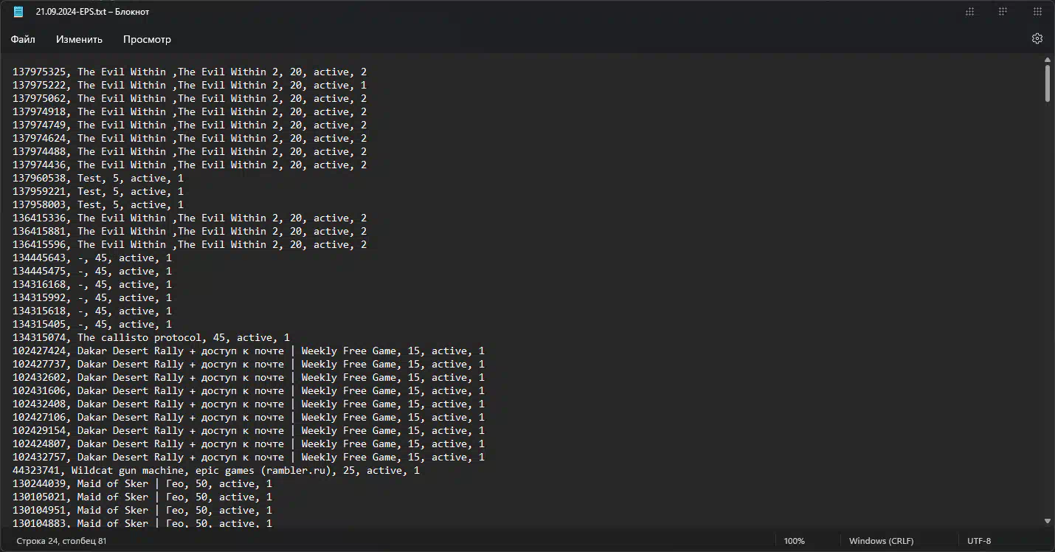Screen dimensions: 1055x552
Task: Click the Test line with ID 137960538
Action: tap(98, 178)
